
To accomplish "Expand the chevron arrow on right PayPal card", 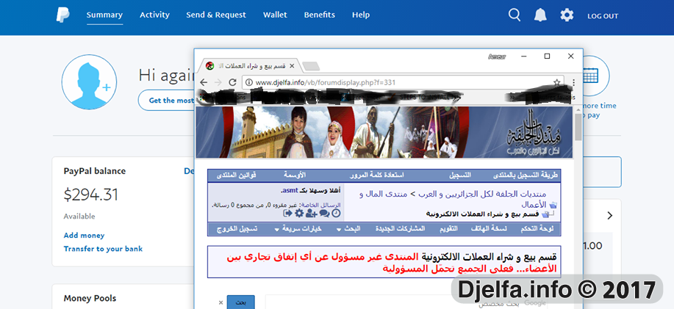I will coord(609,216).
